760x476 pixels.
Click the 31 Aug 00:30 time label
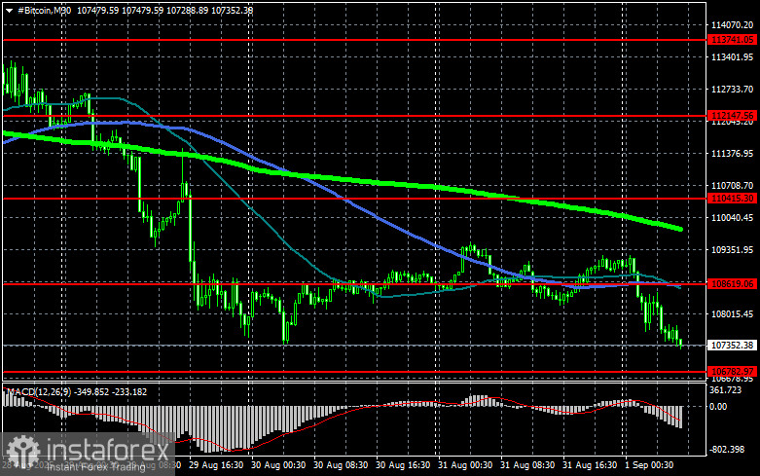(x=465, y=465)
